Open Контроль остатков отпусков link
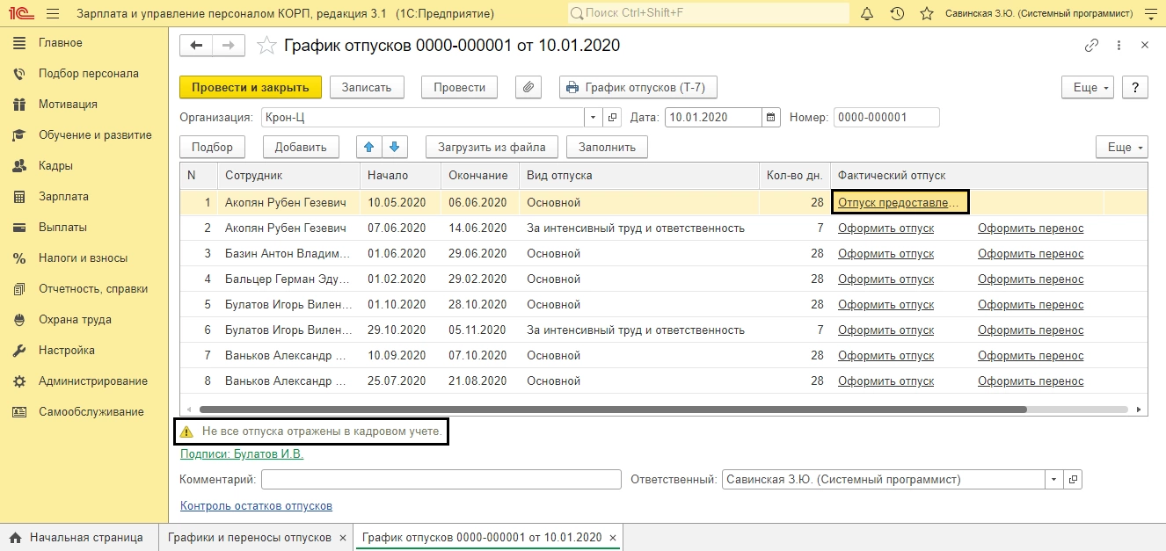Viewport: 1166px width, 551px height. (x=256, y=505)
